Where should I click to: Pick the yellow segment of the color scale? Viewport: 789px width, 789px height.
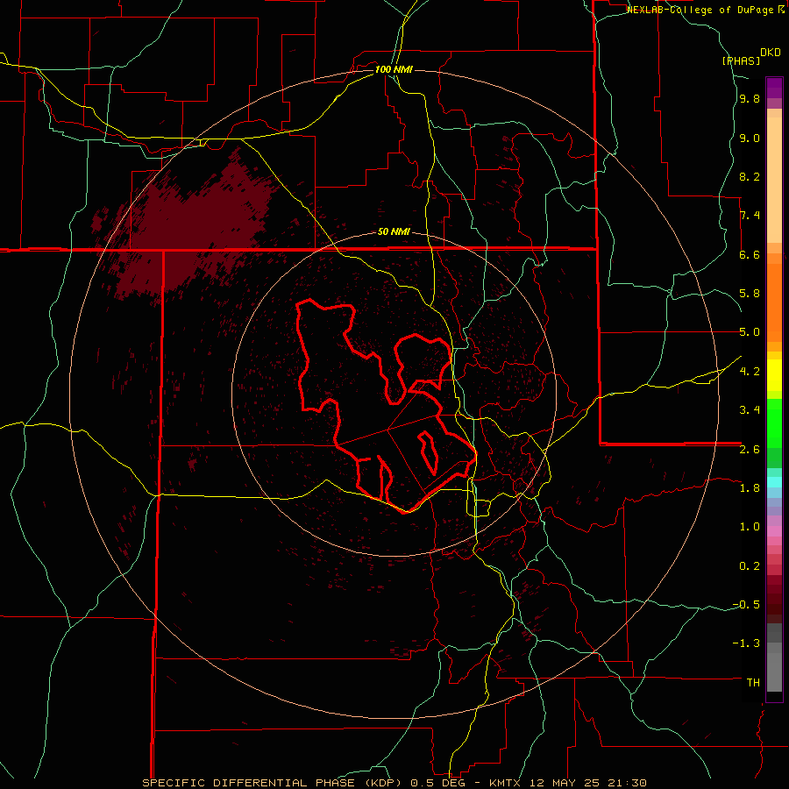point(774,375)
